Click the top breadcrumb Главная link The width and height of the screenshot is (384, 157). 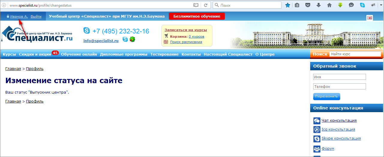click(x=13, y=69)
